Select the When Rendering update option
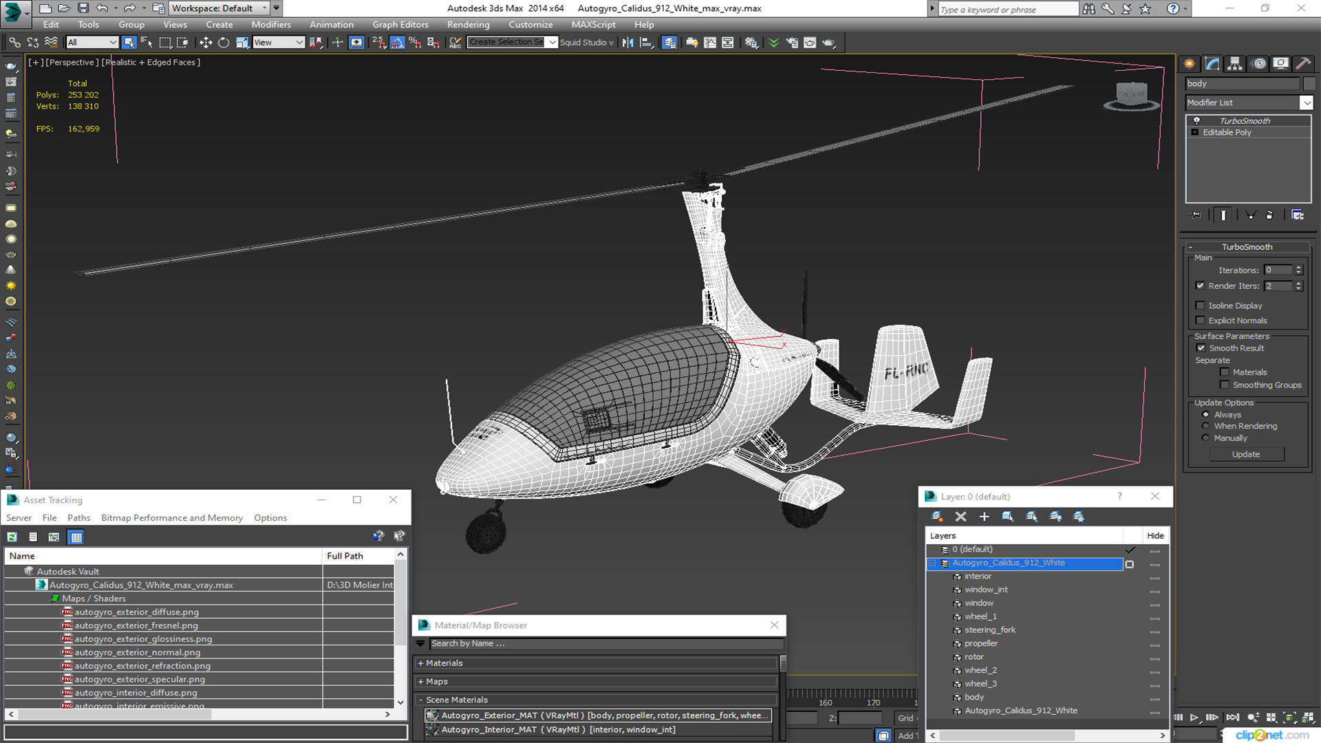Screen dimensions: 1321x743 click(1205, 427)
